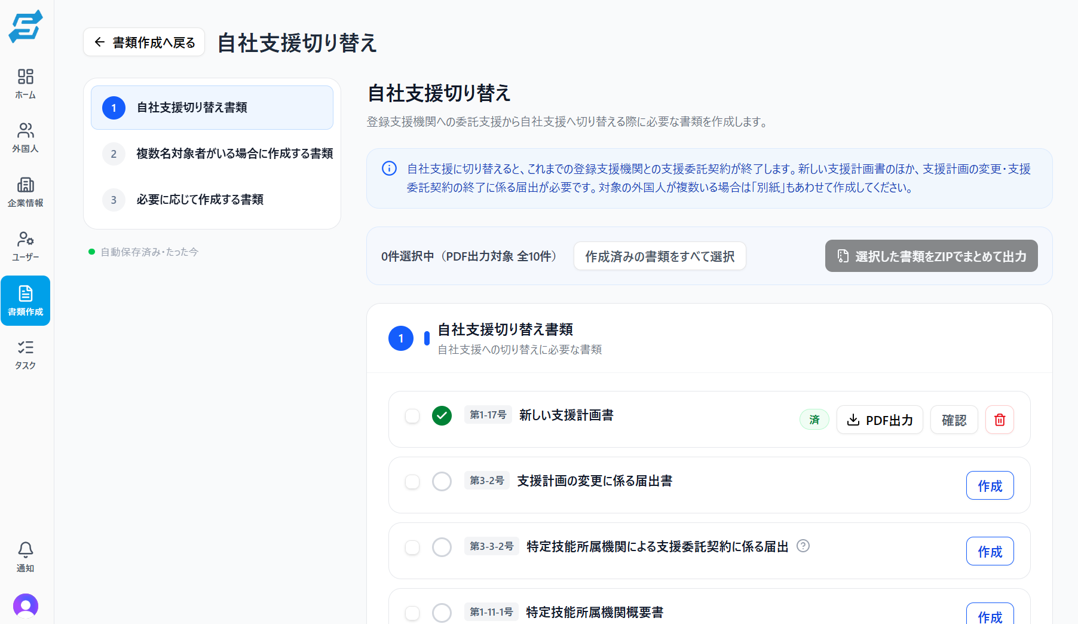Click status circle of 特定技能所属機関概要書
Viewport: 1078px width, 624px height.
click(442, 613)
